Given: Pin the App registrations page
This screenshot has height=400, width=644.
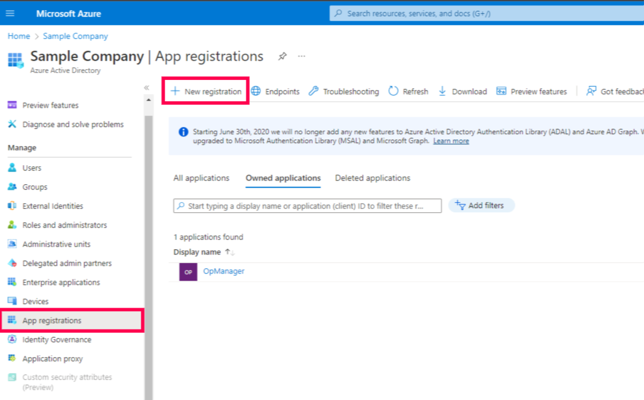Looking at the screenshot, I should click(x=282, y=56).
